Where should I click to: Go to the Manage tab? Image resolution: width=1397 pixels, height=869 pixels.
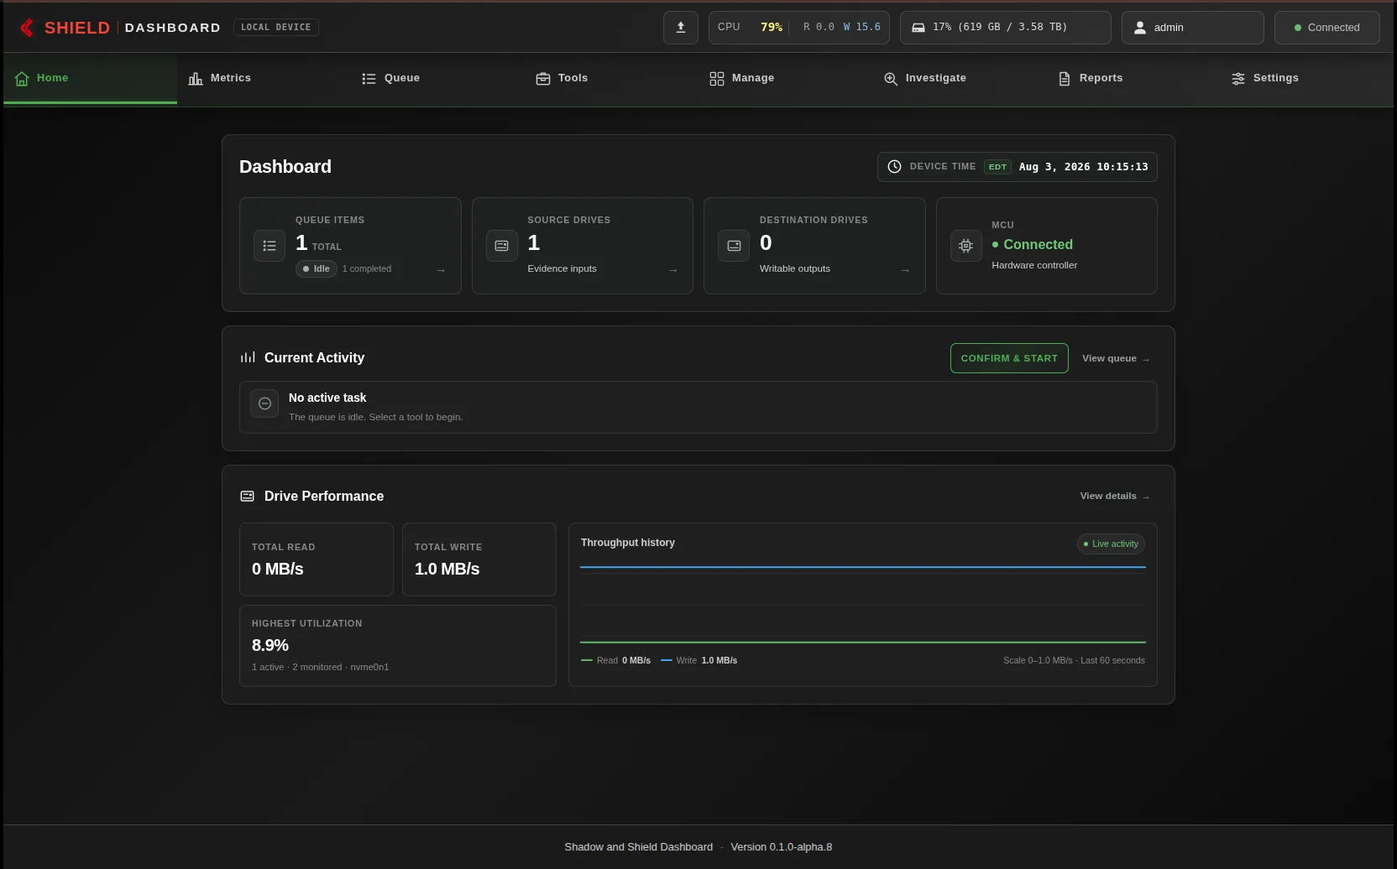click(785, 79)
